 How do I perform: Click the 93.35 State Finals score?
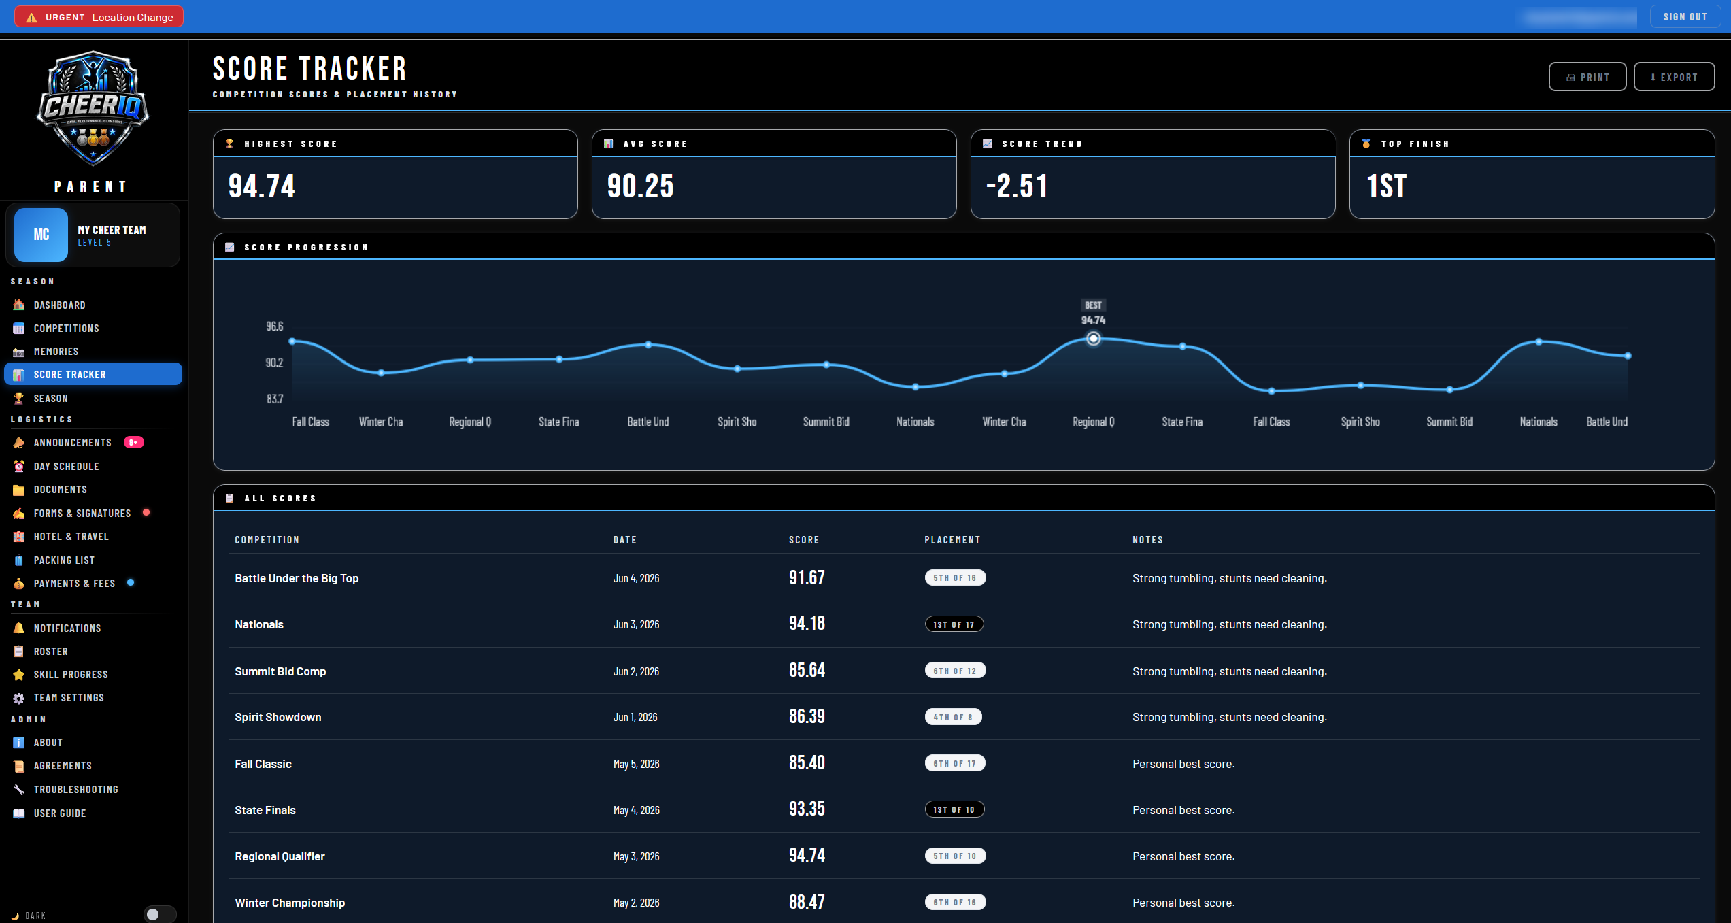coord(807,809)
